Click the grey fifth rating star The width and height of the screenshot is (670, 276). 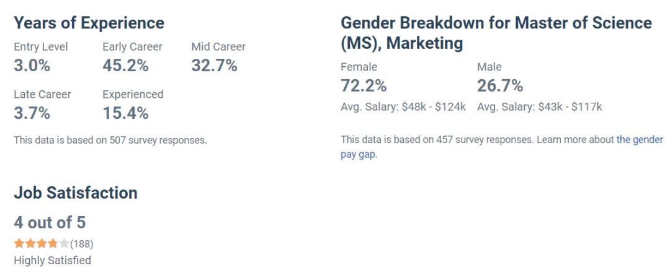point(64,243)
